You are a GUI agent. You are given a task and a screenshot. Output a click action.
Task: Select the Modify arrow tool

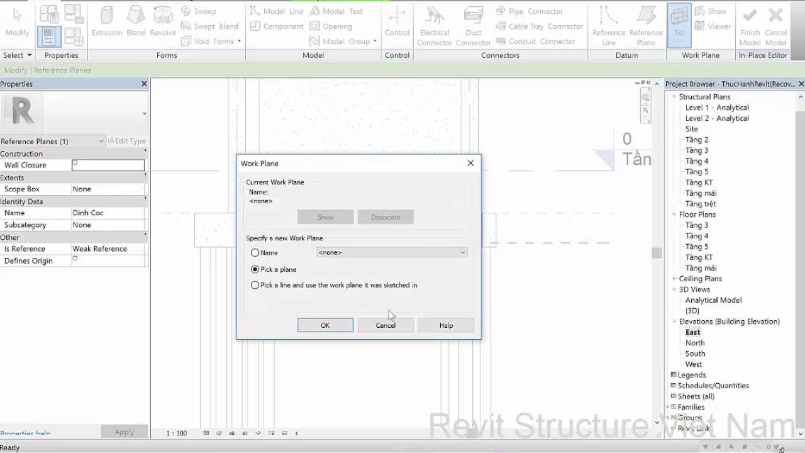(17, 22)
